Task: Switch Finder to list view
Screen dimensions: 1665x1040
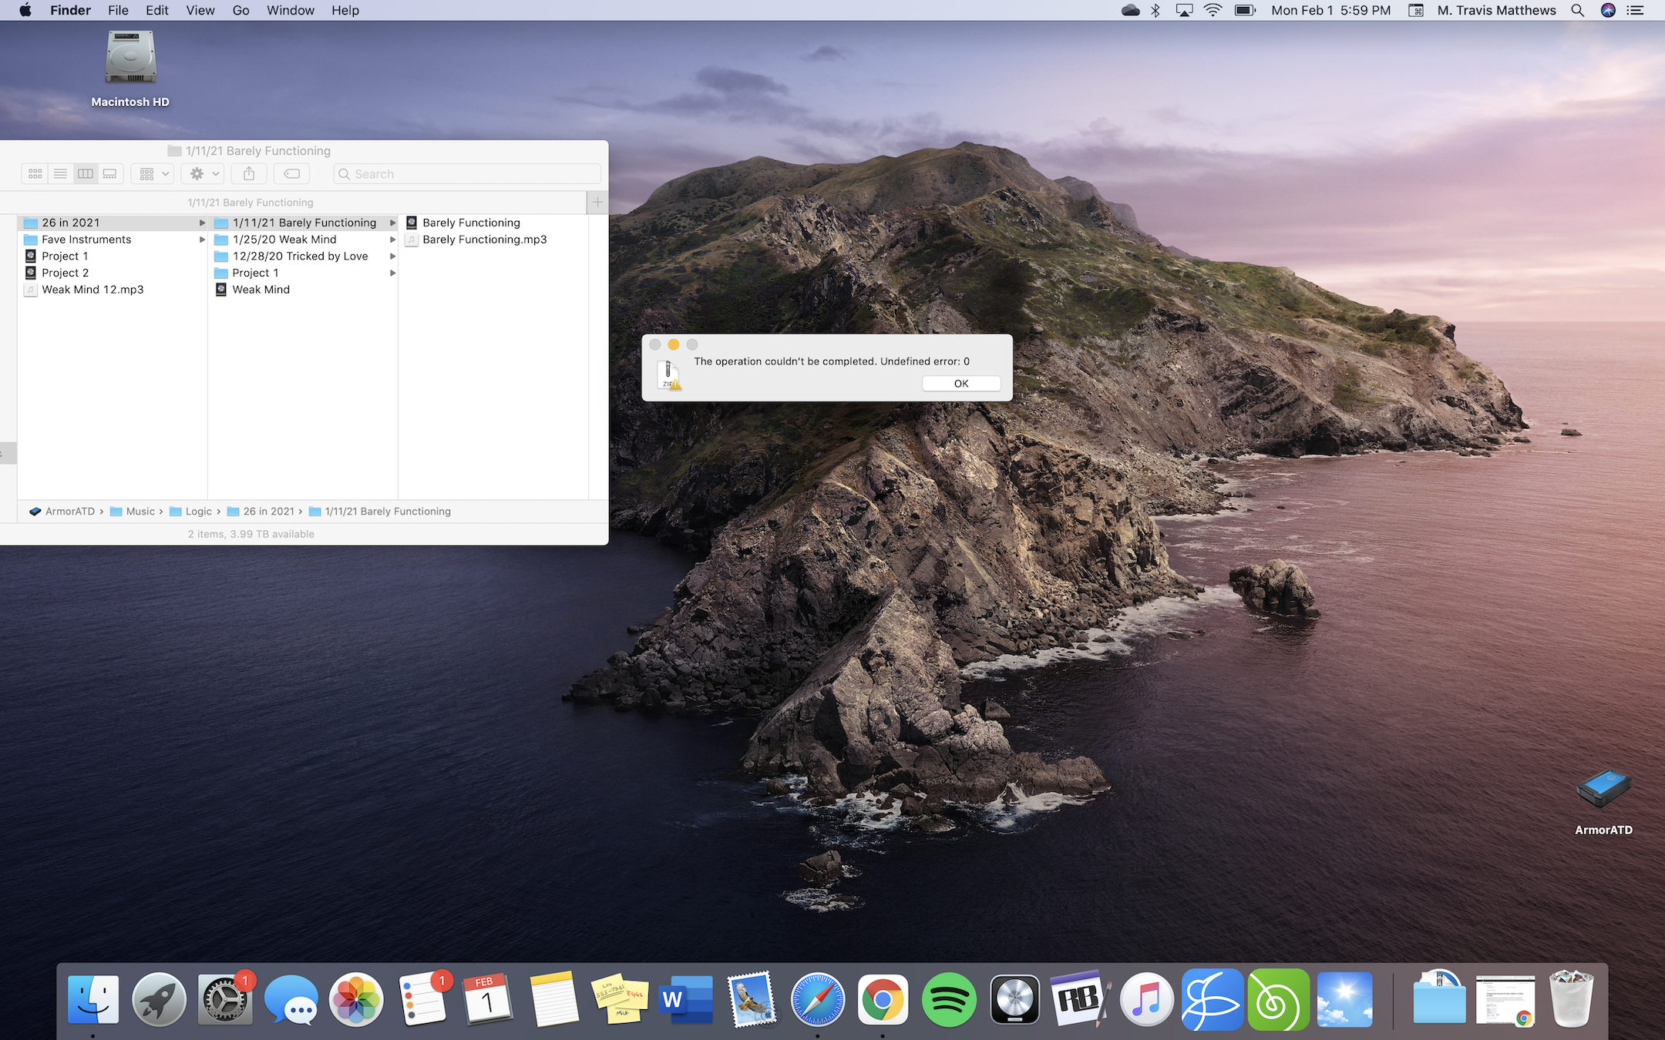Action: point(60,174)
